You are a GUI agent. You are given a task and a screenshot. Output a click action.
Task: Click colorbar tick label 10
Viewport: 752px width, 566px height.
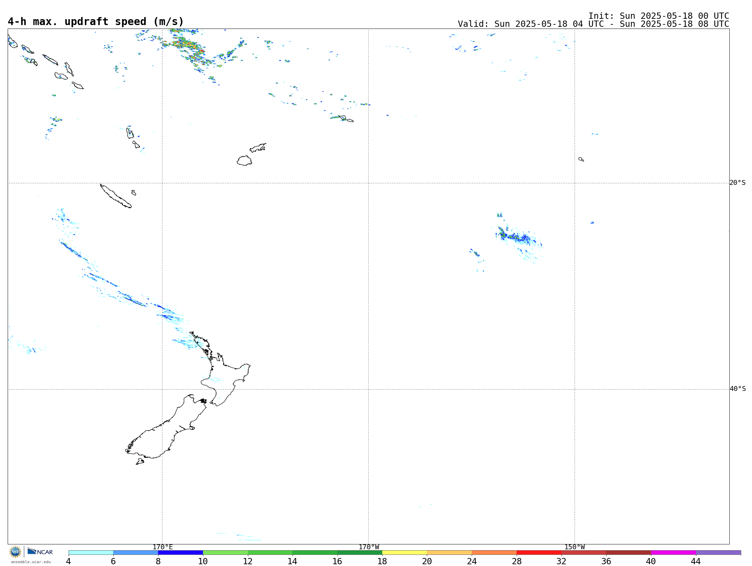203,561
